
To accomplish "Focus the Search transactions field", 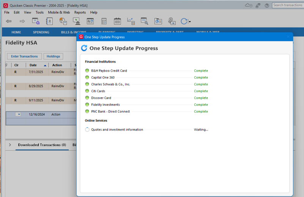I will [288, 5].
